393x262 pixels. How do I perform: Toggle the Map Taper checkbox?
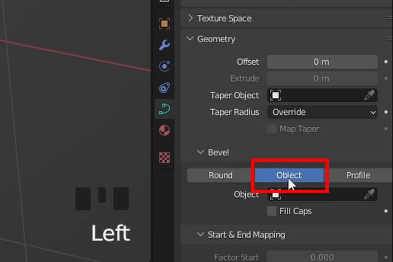tap(271, 129)
